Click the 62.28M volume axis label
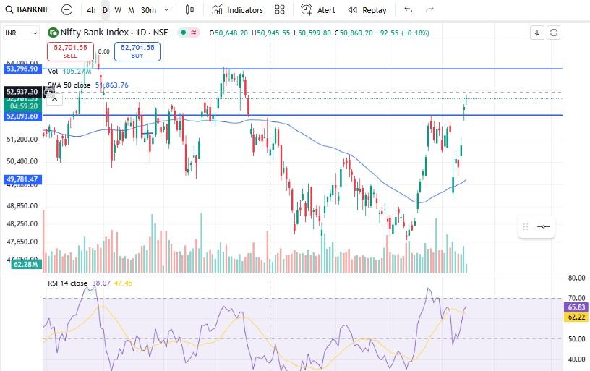Image resolution: width=590 pixels, height=371 pixels. (x=26, y=265)
